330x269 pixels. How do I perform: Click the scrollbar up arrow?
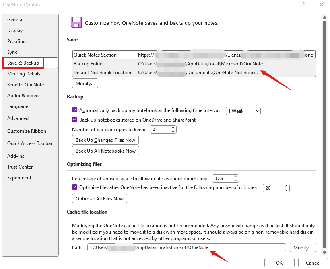pyautogui.click(x=325, y=17)
